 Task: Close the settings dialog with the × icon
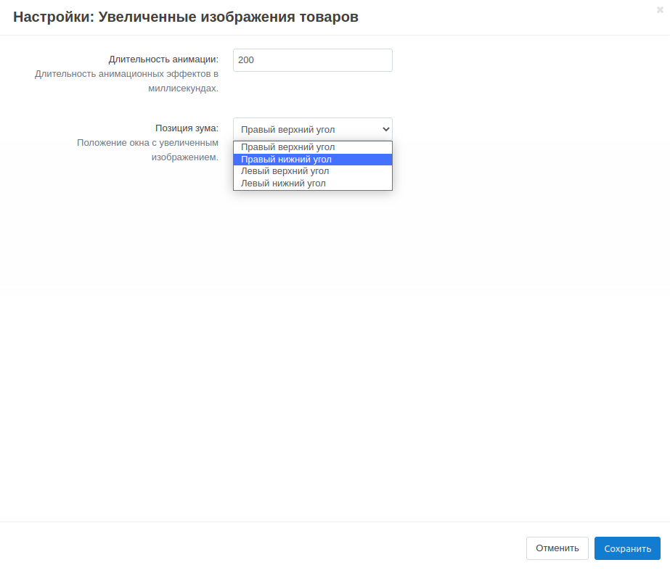[x=659, y=9]
